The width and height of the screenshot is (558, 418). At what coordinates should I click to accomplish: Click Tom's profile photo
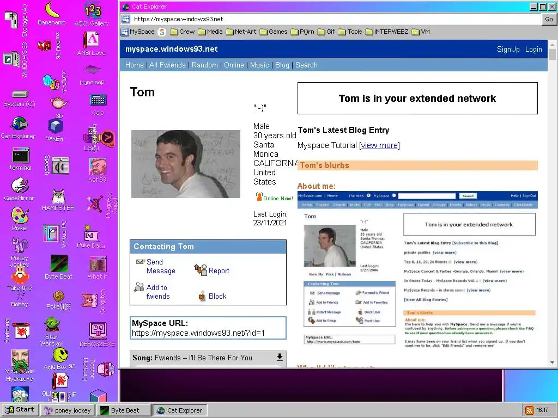[185, 164]
